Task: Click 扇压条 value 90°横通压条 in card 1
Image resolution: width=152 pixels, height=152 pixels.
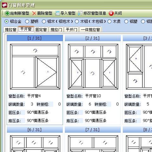Action: (x=38, y=121)
